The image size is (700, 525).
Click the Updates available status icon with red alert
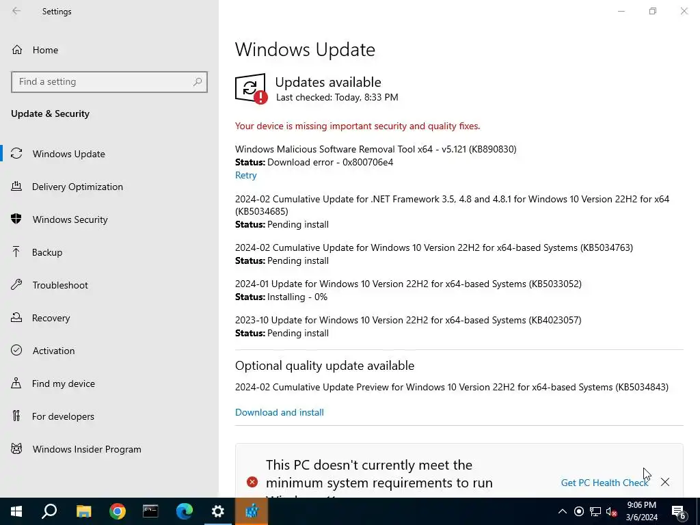[x=252, y=88]
